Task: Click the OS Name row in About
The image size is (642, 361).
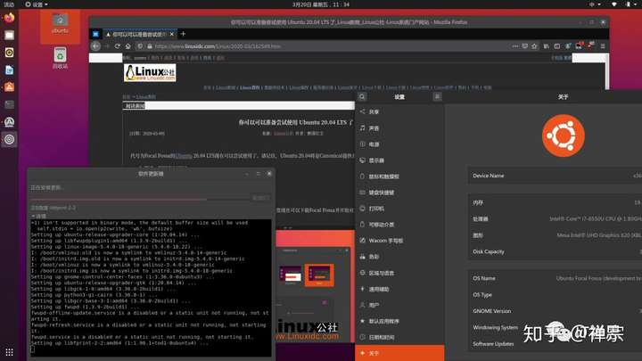Action: tap(555, 278)
